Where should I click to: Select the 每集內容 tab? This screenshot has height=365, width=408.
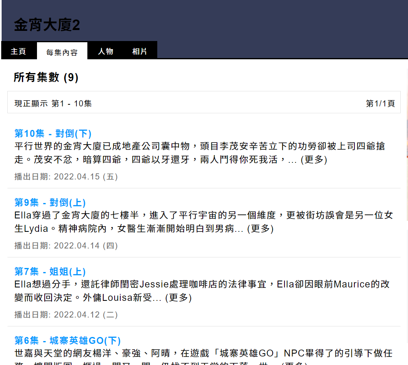point(62,52)
